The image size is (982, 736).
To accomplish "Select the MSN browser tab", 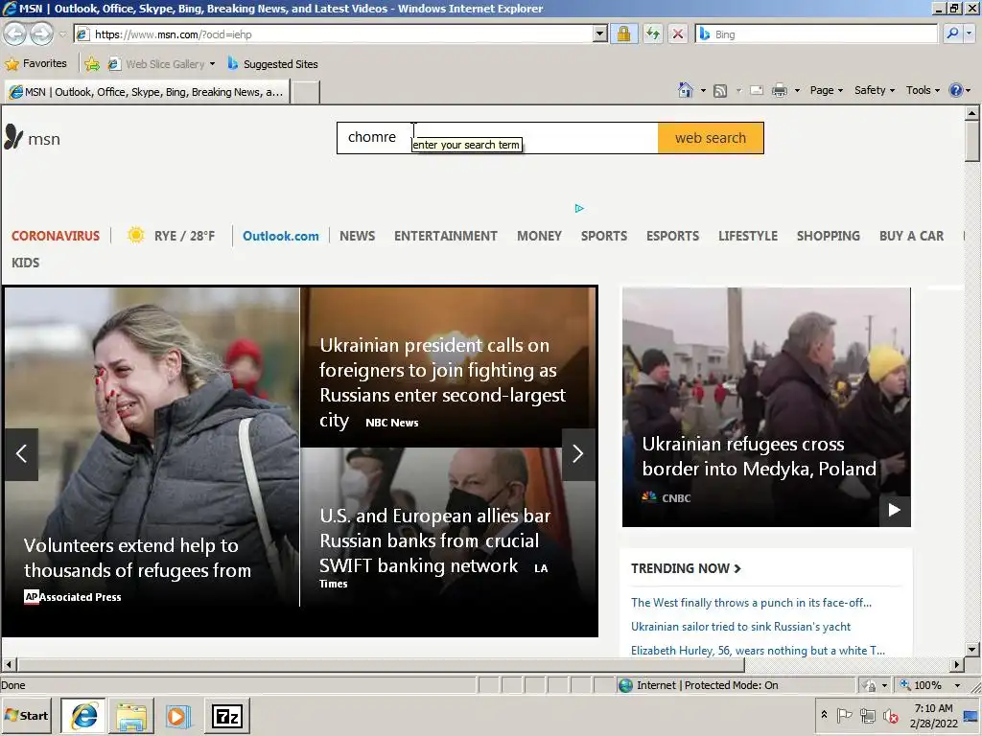I will (147, 92).
